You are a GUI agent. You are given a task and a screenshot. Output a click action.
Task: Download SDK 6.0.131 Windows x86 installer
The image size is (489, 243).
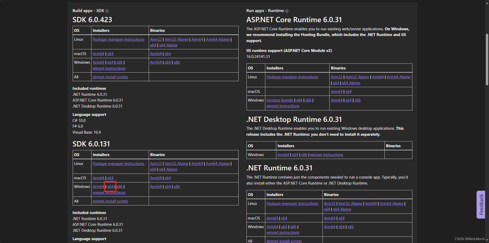click(x=119, y=187)
